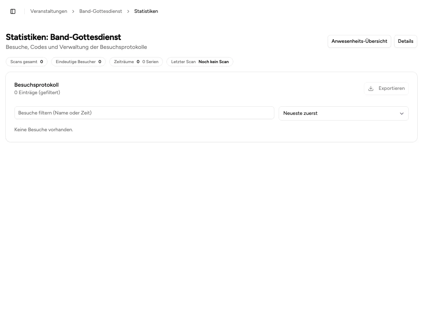Screen dimensions: 423x321
Task: Toggle the sidebar panel icon
Action: pyautogui.click(x=13, y=11)
